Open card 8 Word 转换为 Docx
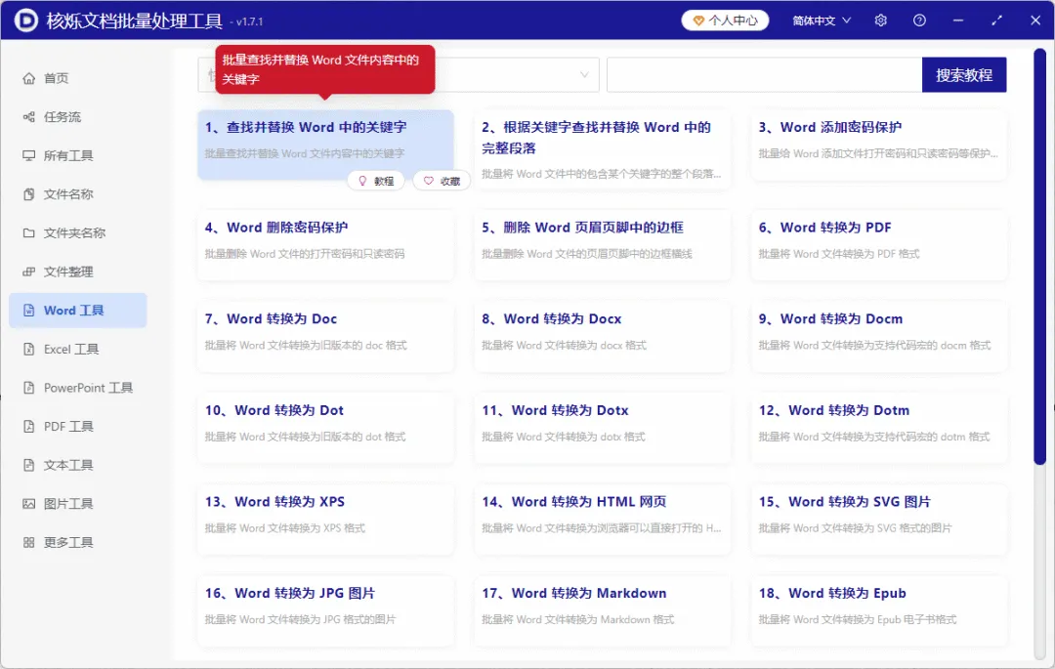The width and height of the screenshot is (1055, 669). (x=602, y=336)
